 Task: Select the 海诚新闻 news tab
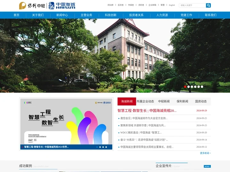[x=127, y=101]
